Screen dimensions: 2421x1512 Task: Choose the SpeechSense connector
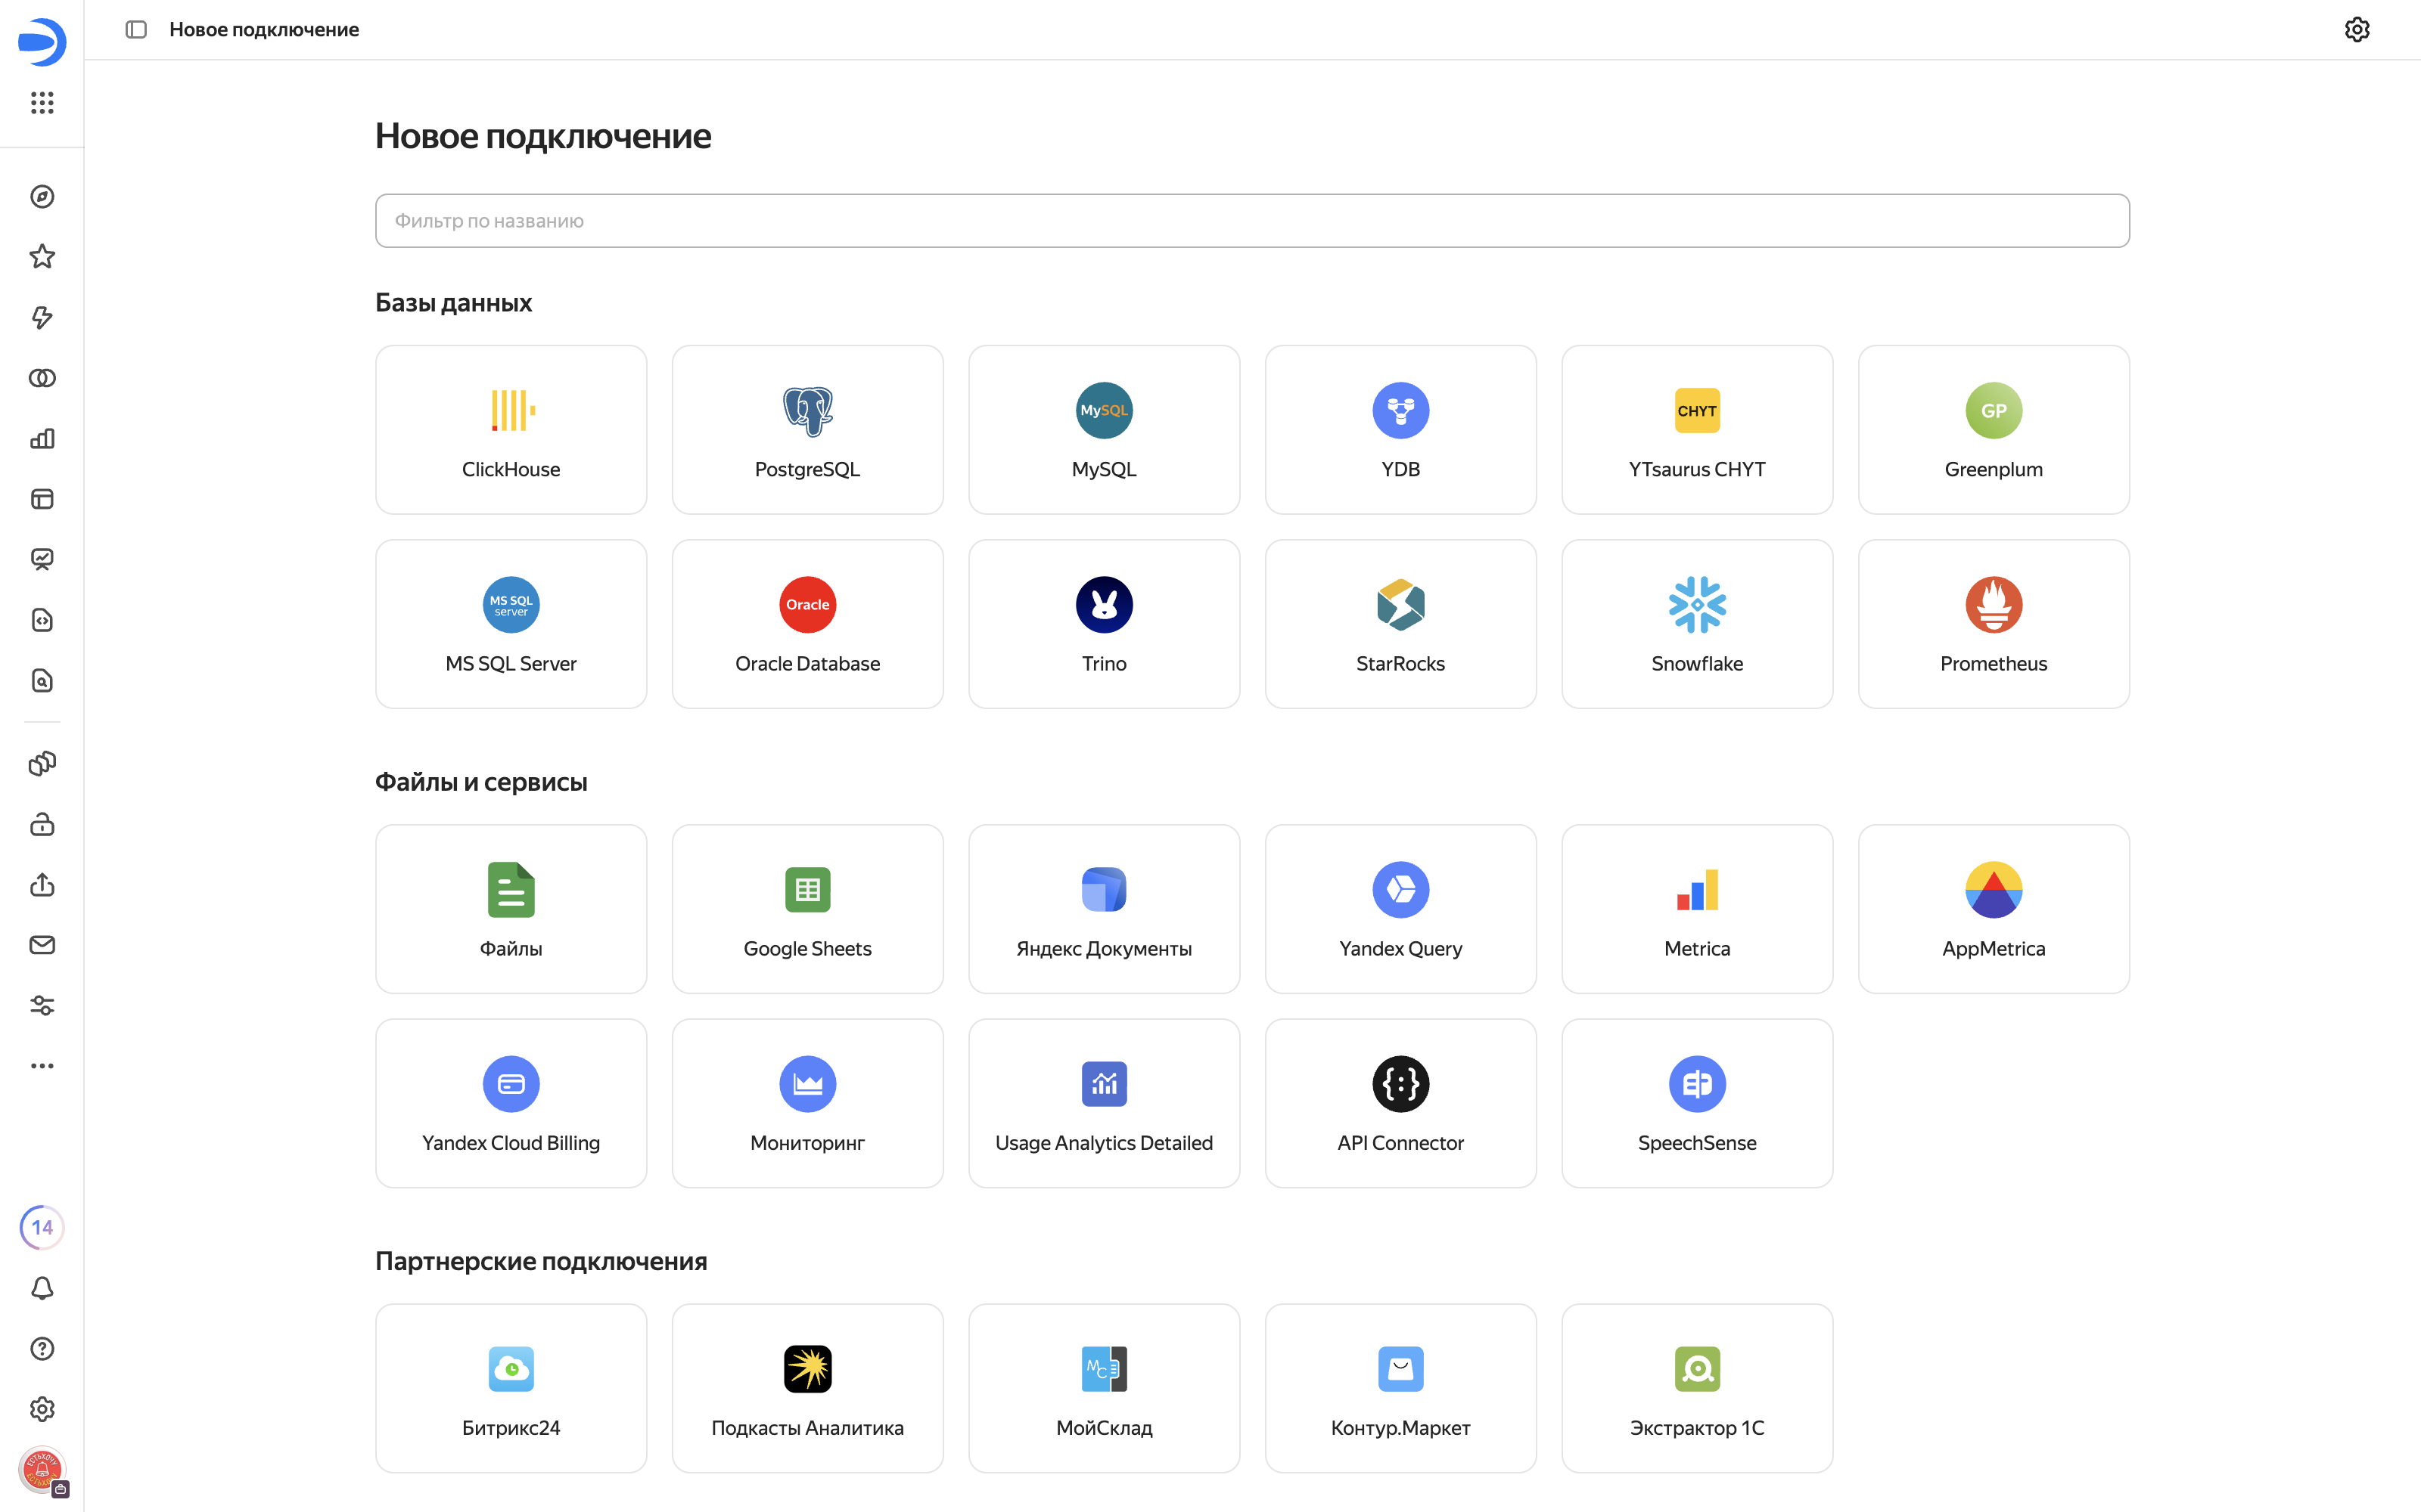click(1697, 1103)
